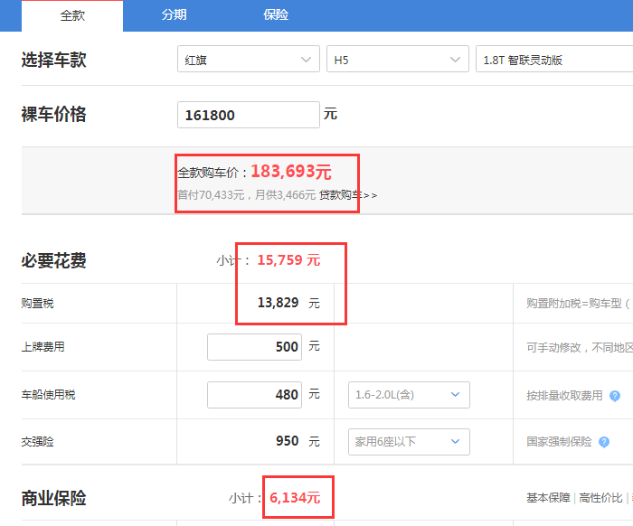Click the 购置附加税=购车型 formula note
This screenshot has height=526, width=633.
click(578, 304)
